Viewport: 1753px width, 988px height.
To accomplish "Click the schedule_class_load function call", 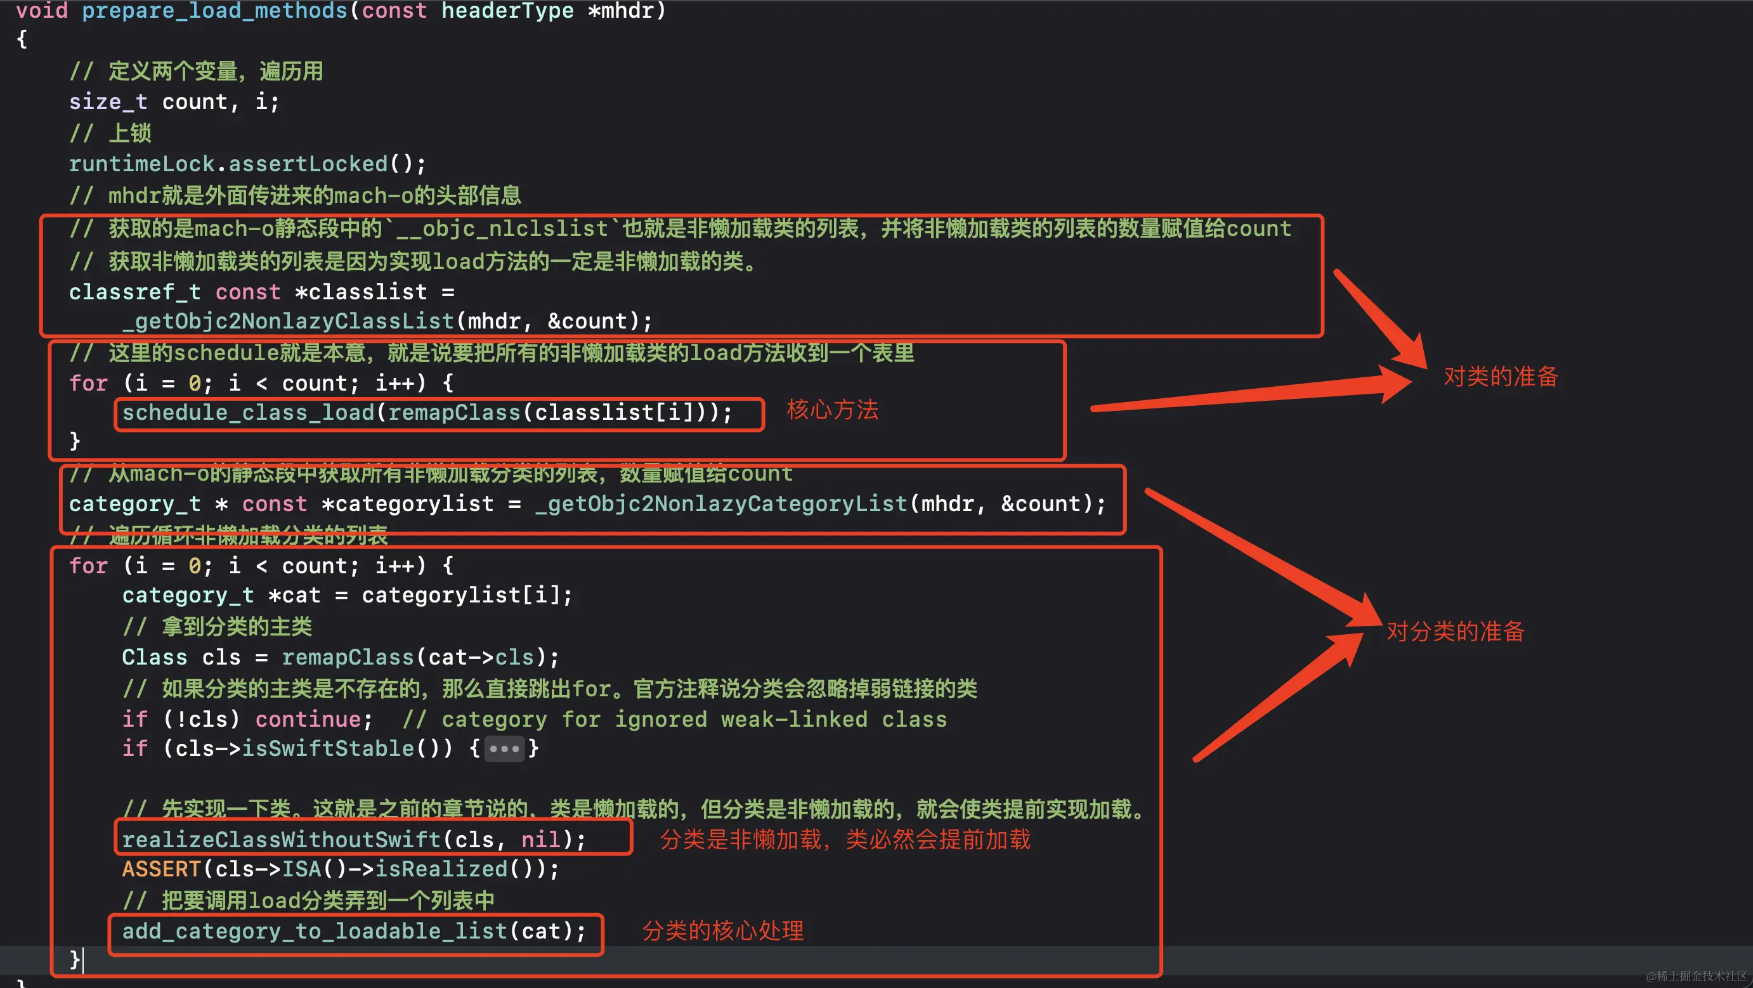I will click(249, 413).
